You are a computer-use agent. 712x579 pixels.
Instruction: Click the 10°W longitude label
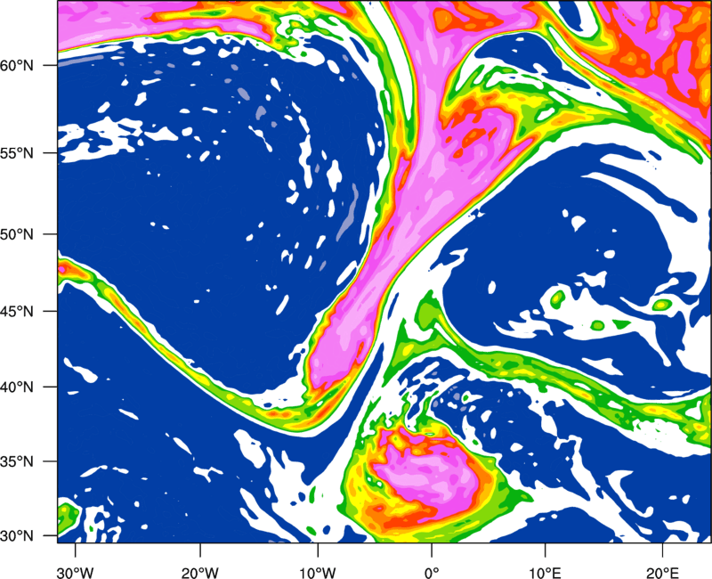(x=318, y=573)
